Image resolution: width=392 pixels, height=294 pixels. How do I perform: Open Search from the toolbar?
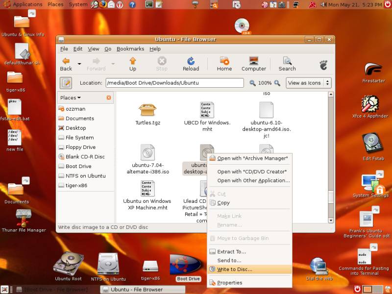(287, 64)
